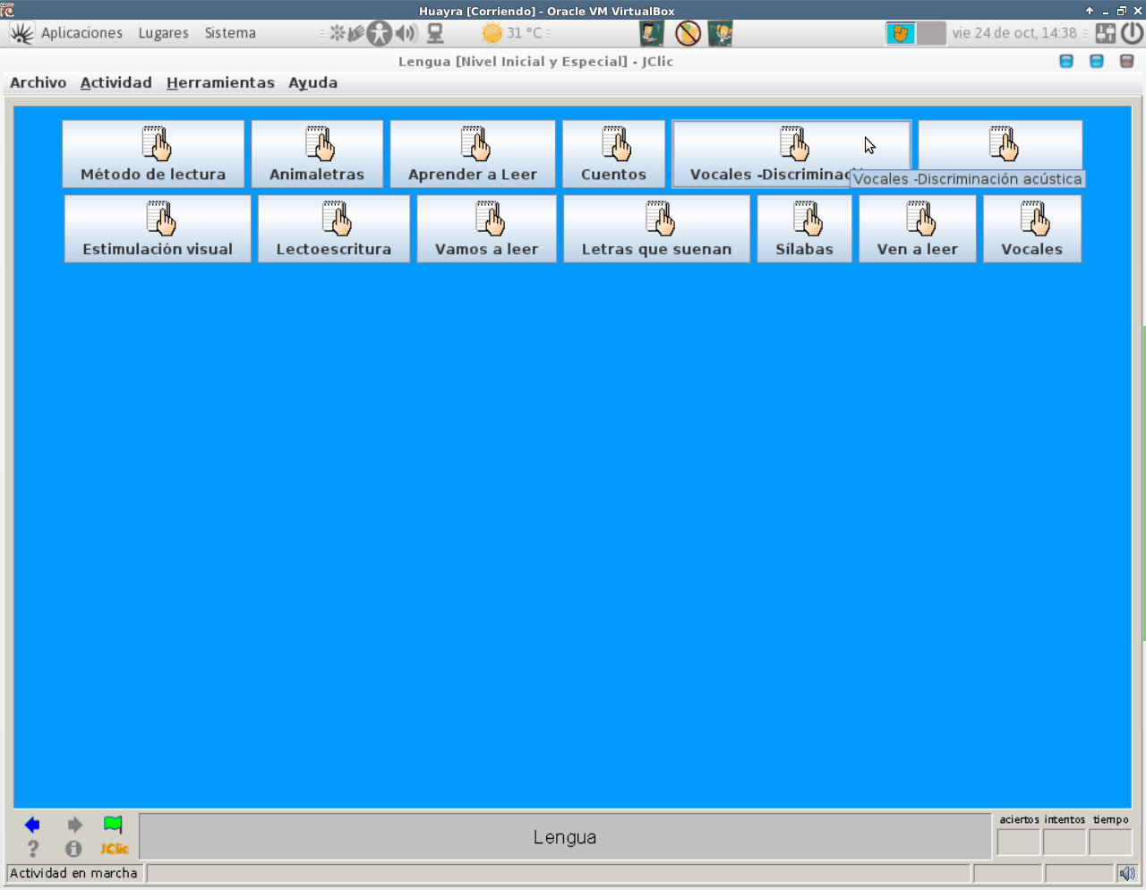1146x890 pixels.
Task: Open the Cuentos activity
Action: [613, 154]
